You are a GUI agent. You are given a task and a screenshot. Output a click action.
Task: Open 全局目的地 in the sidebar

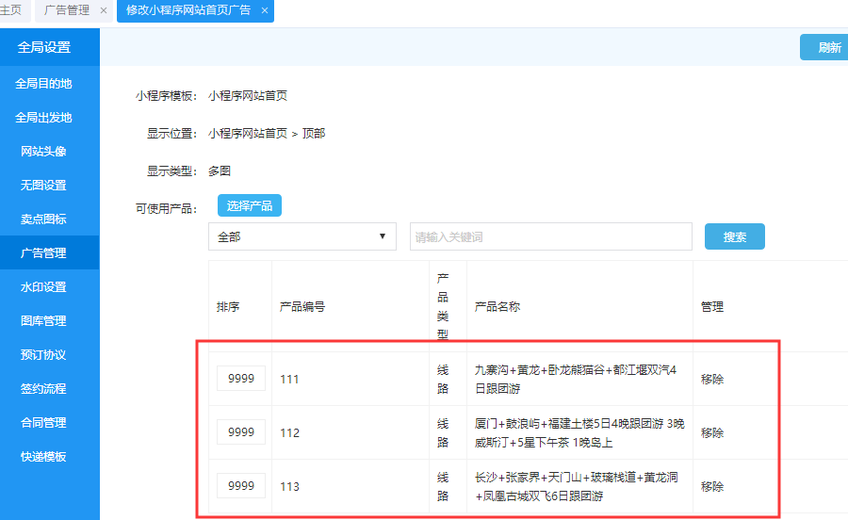click(x=43, y=84)
